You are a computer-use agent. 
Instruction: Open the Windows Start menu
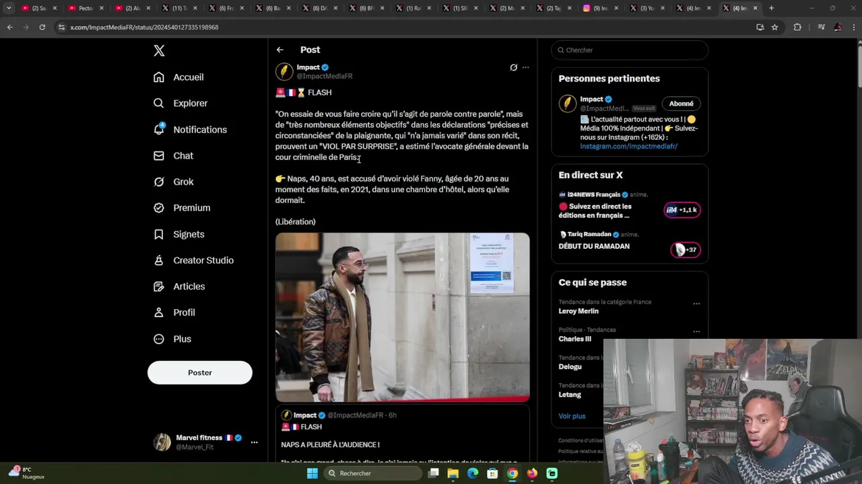click(312, 473)
